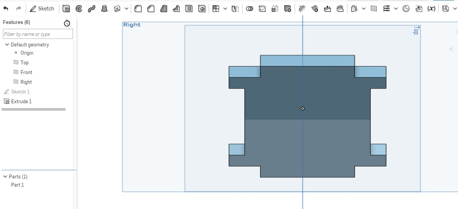Select Extrude 1 in the feature list

point(21,101)
